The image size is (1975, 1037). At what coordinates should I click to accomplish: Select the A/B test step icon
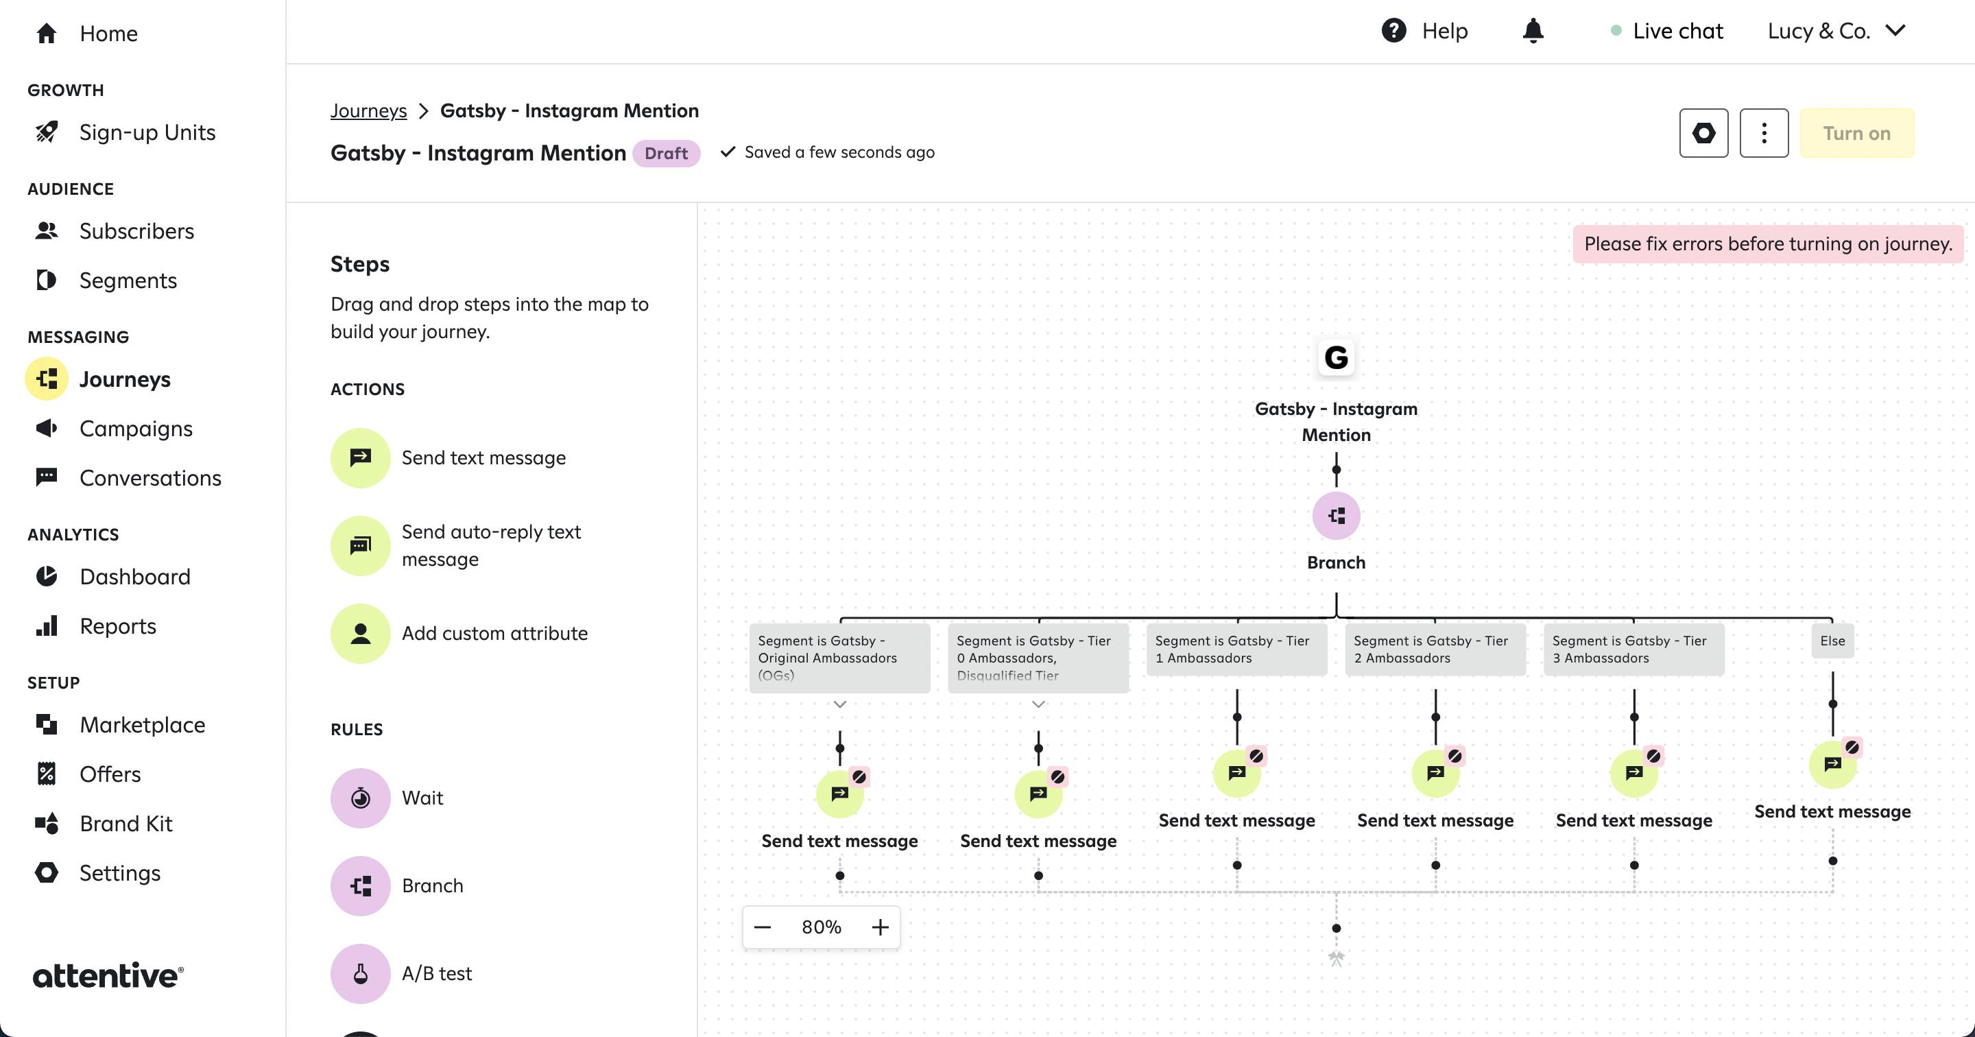(360, 973)
